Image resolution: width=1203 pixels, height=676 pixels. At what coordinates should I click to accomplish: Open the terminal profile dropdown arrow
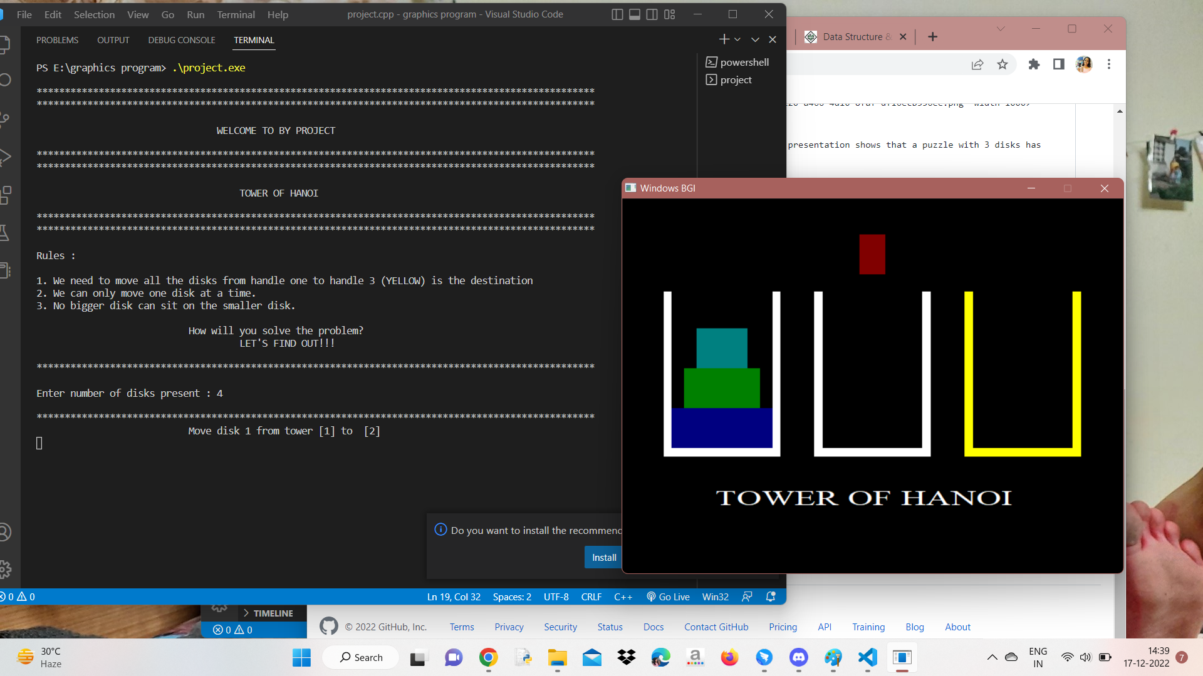[x=737, y=39]
